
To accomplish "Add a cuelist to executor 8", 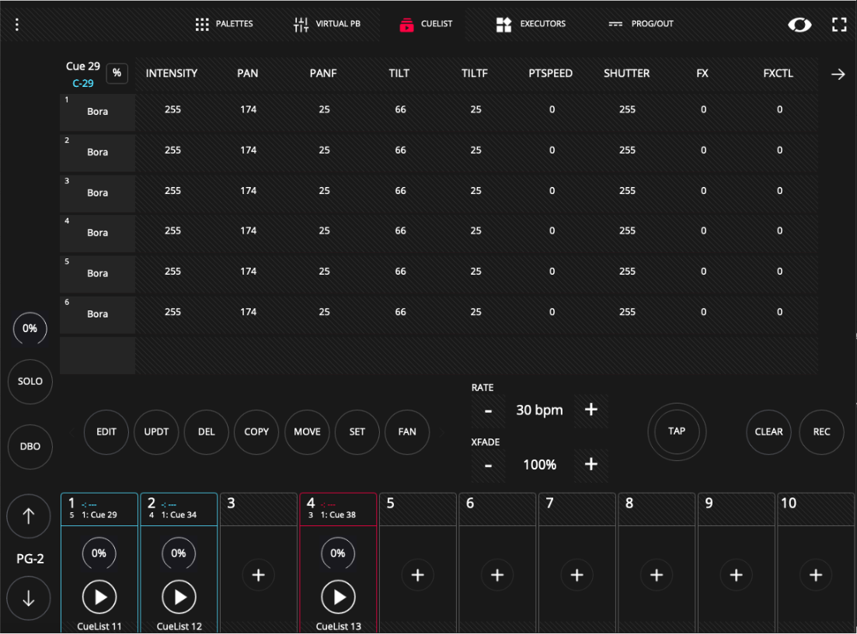I will [657, 575].
